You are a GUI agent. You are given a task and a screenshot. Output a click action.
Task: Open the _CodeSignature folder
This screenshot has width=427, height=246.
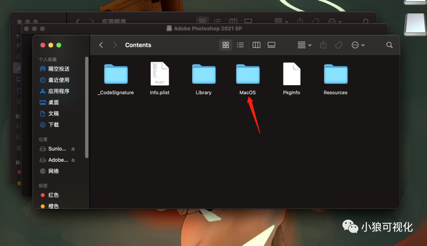click(116, 74)
